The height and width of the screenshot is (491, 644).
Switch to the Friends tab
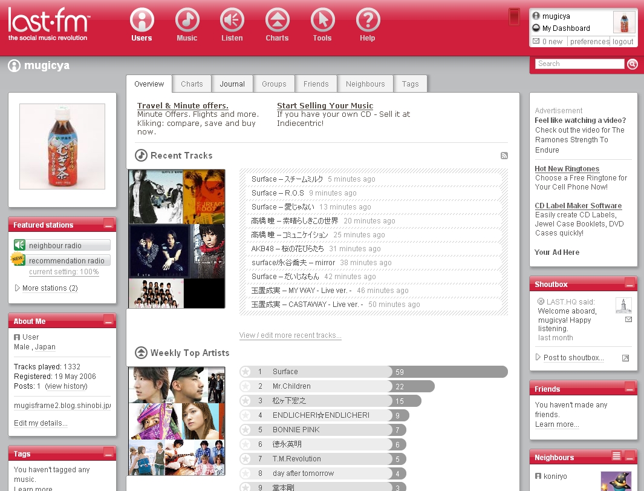316,84
